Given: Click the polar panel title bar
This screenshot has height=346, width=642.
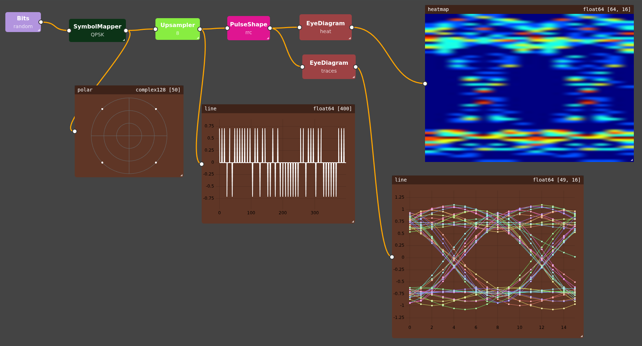Looking at the screenshot, I should 129,90.
